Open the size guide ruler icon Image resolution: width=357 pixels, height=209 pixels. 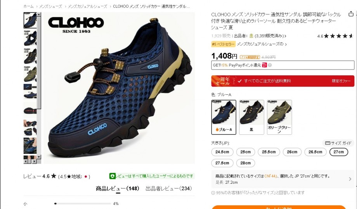click(x=328, y=143)
